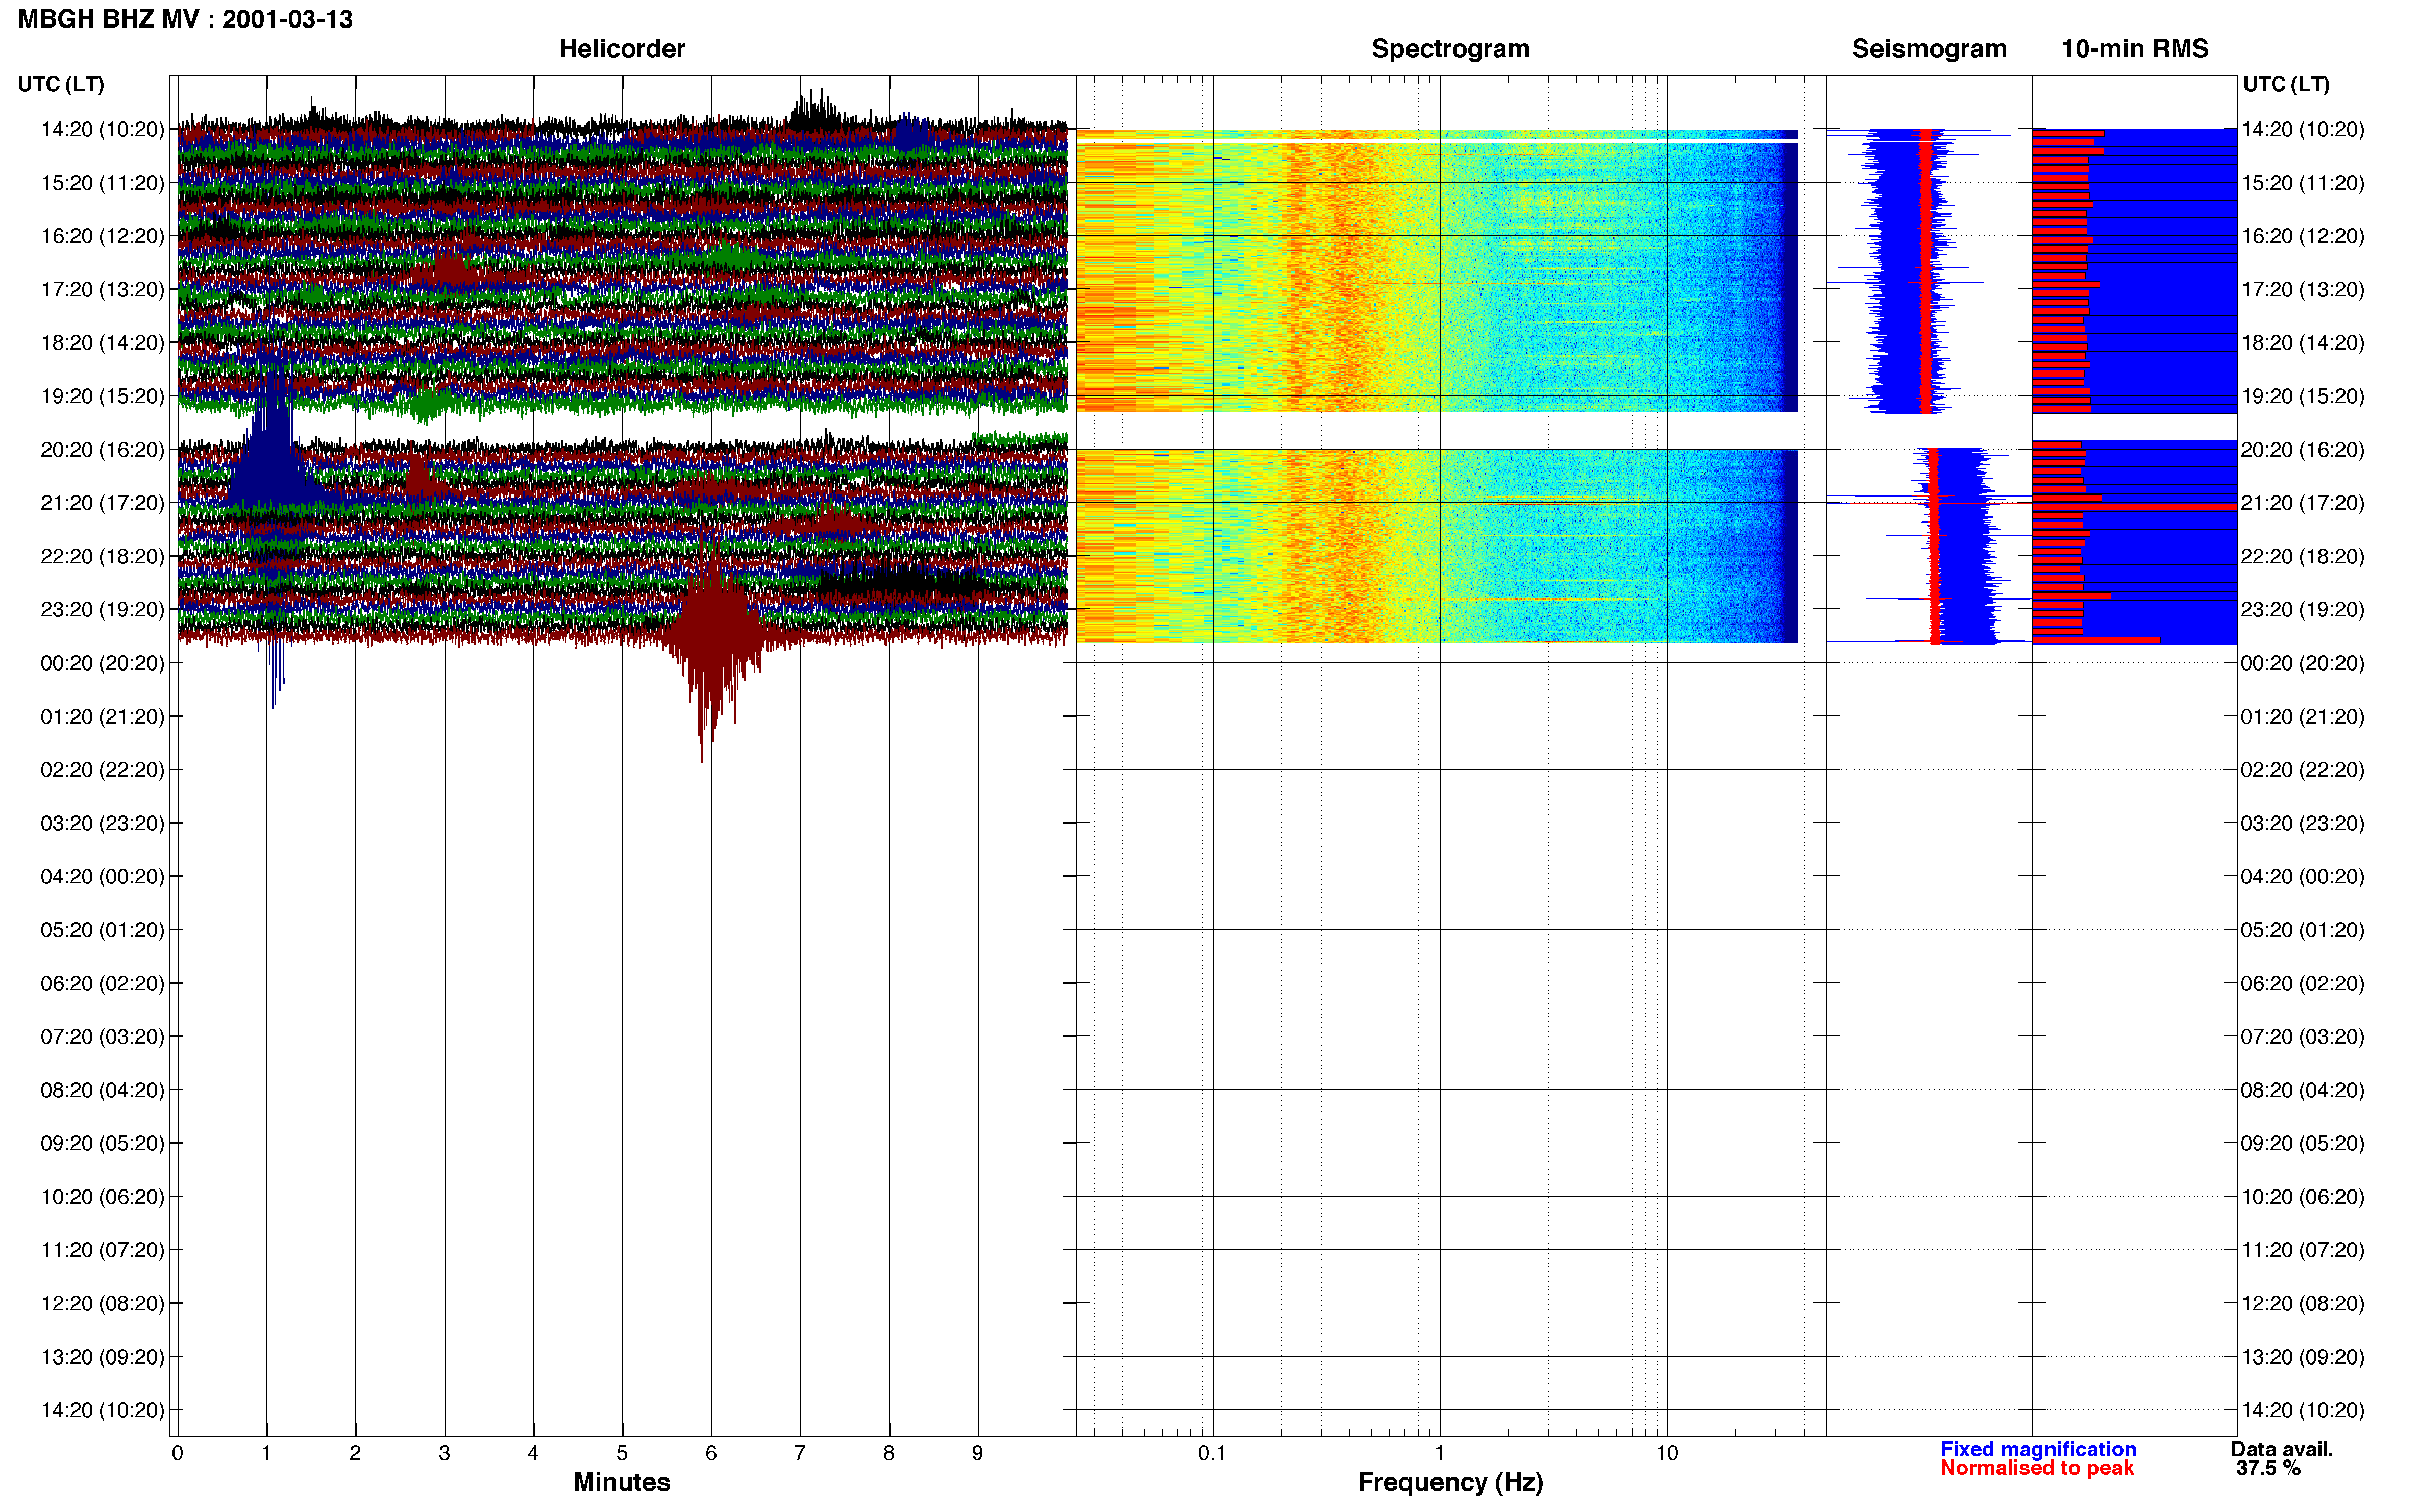The height and width of the screenshot is (1512, 2419).
Task: Click left time label '23:20 (19:20)'
Action: coord(102,610)
